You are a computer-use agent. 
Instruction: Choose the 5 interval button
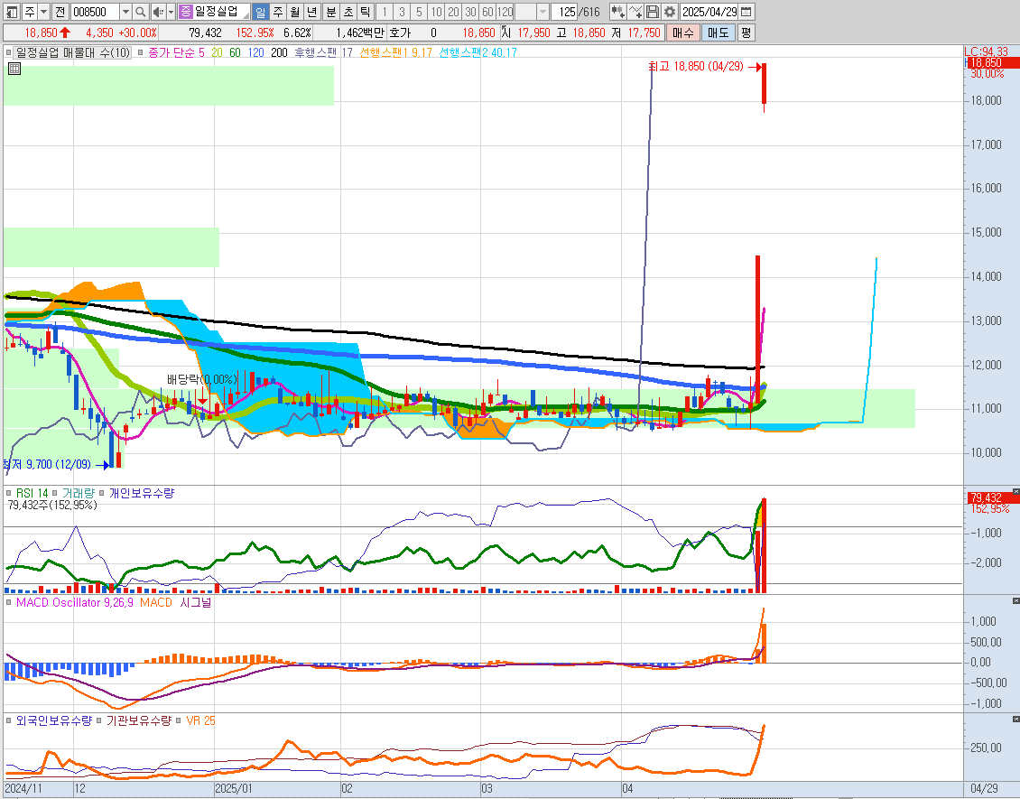[419, 12]
